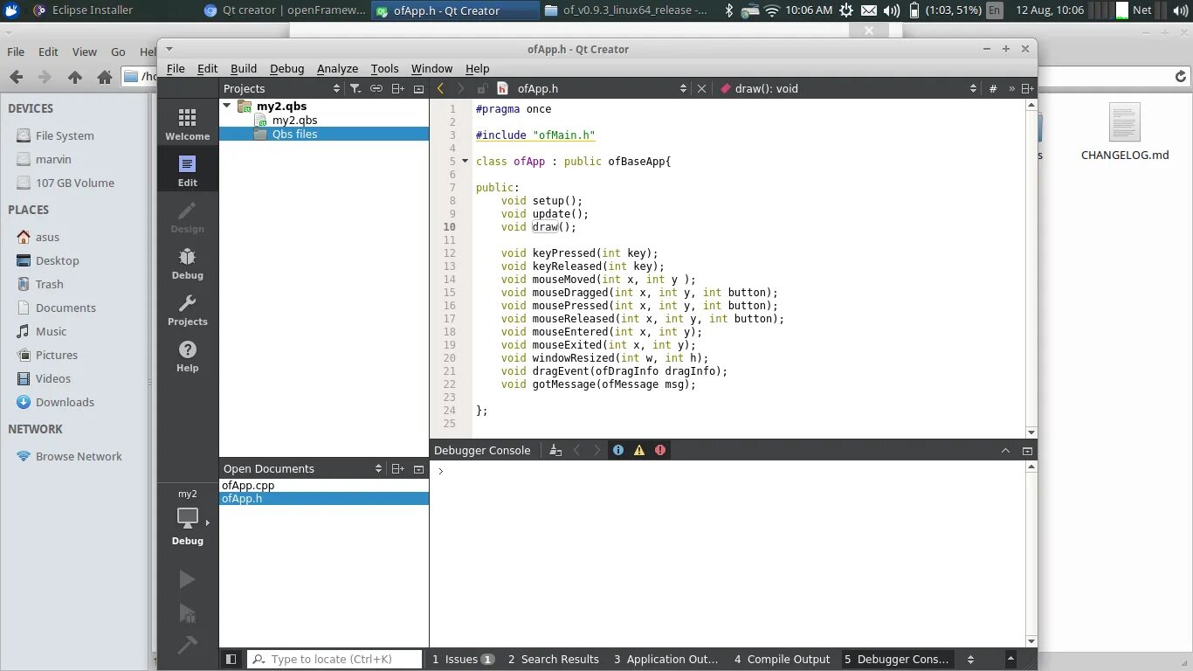Select my2.qbs file in tree
This screenshot has width=1193, height=671.
point(294,121)
